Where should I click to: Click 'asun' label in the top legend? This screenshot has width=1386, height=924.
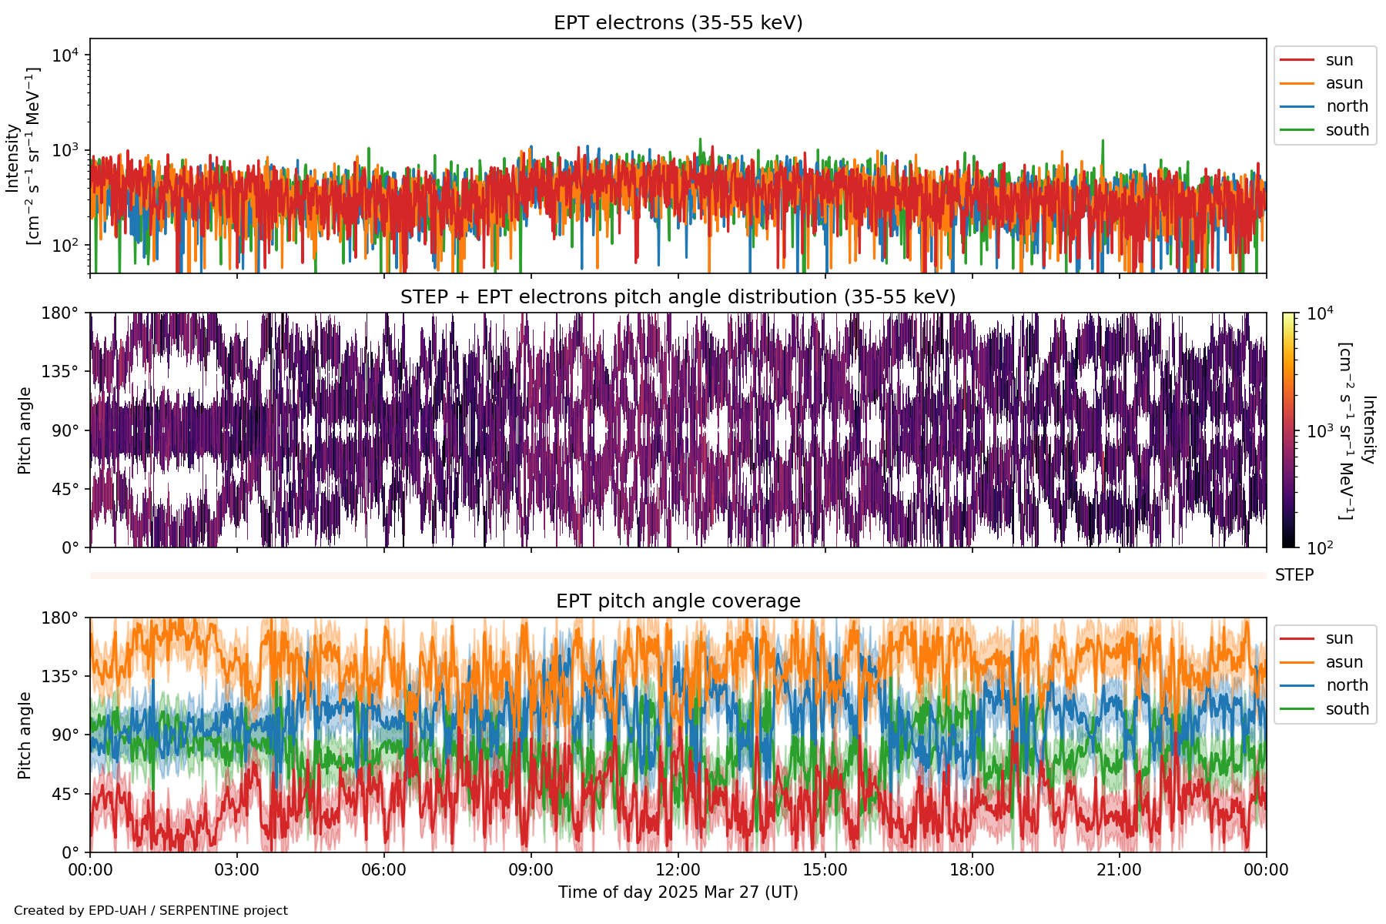click(x=1344, y=83)
